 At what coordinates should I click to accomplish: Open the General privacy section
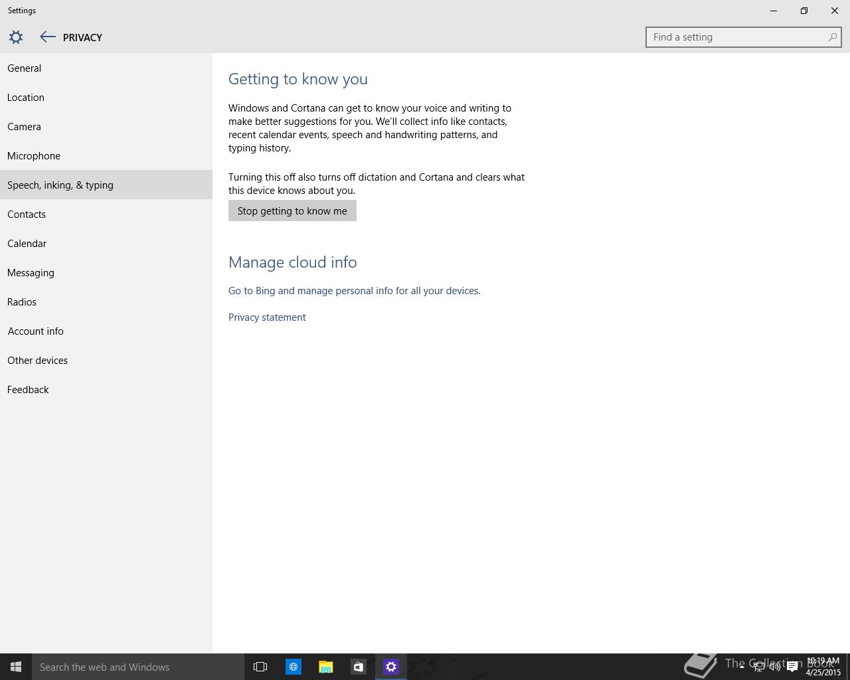click(106, 68)
